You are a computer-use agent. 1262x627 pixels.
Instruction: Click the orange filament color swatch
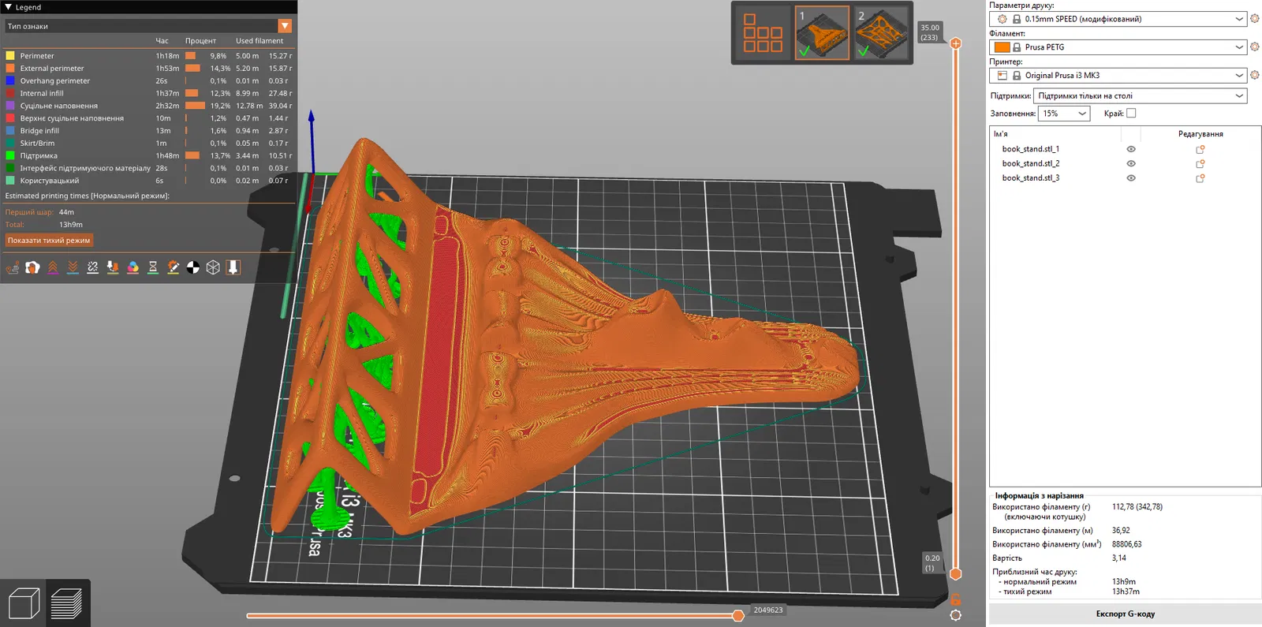point(1002,47)
